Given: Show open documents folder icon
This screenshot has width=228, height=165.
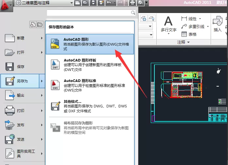Looking at the screenshot, I should click(x=40, y=24).
